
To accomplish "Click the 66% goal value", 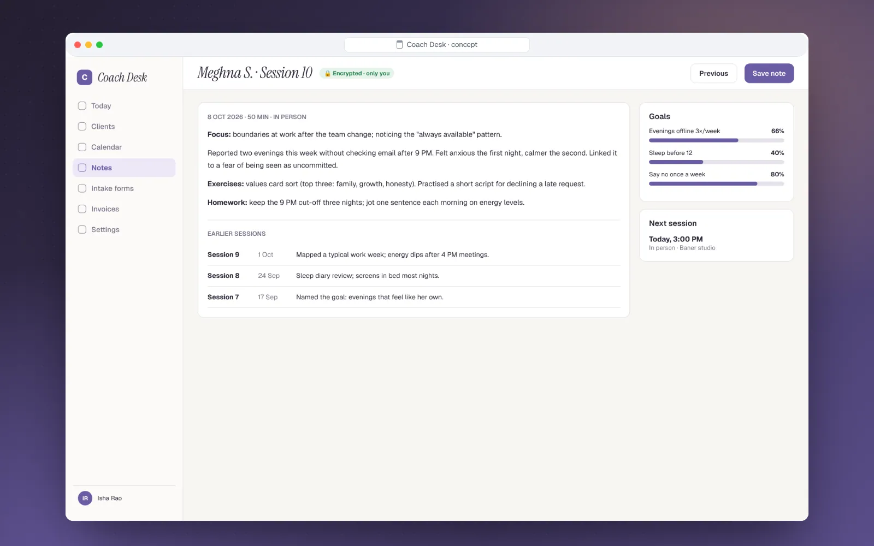I will tap(777, 131).
